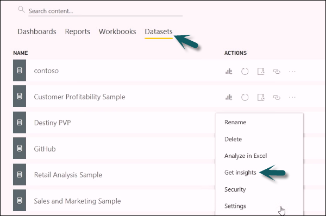Screen dimensions: 326x216
Task: View related items for contoso
Action: tap(277, 72)
